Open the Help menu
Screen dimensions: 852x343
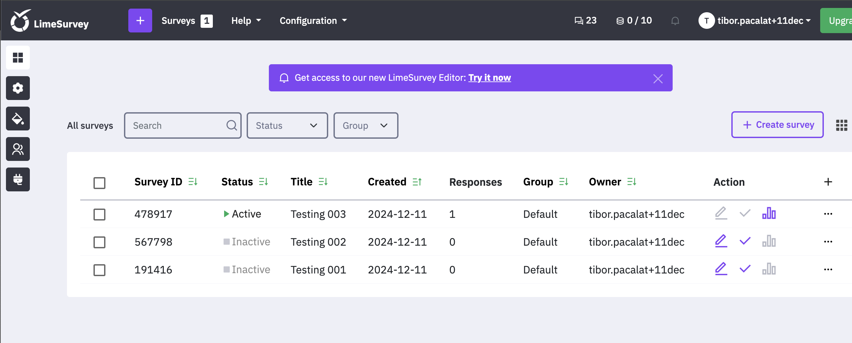coord(246,21)
